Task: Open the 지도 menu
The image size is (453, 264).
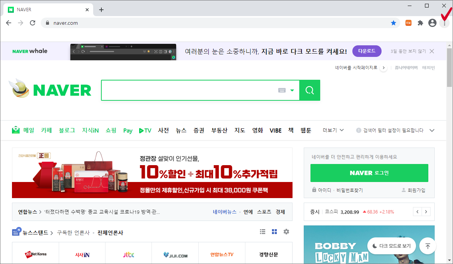Action: (240, 130)
